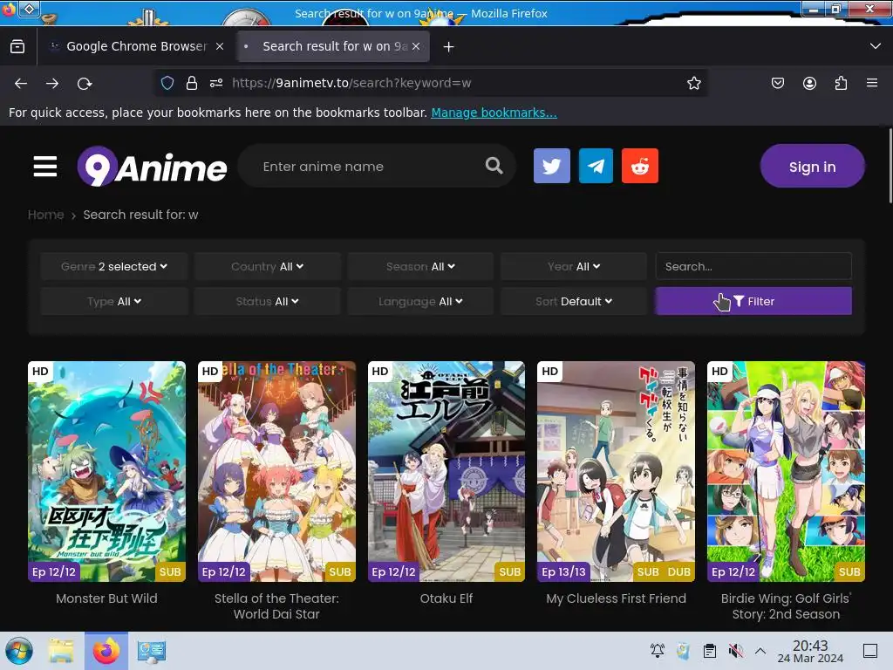Open Stella of the Theater title link

pyautogui.click(x=276, y=606)
